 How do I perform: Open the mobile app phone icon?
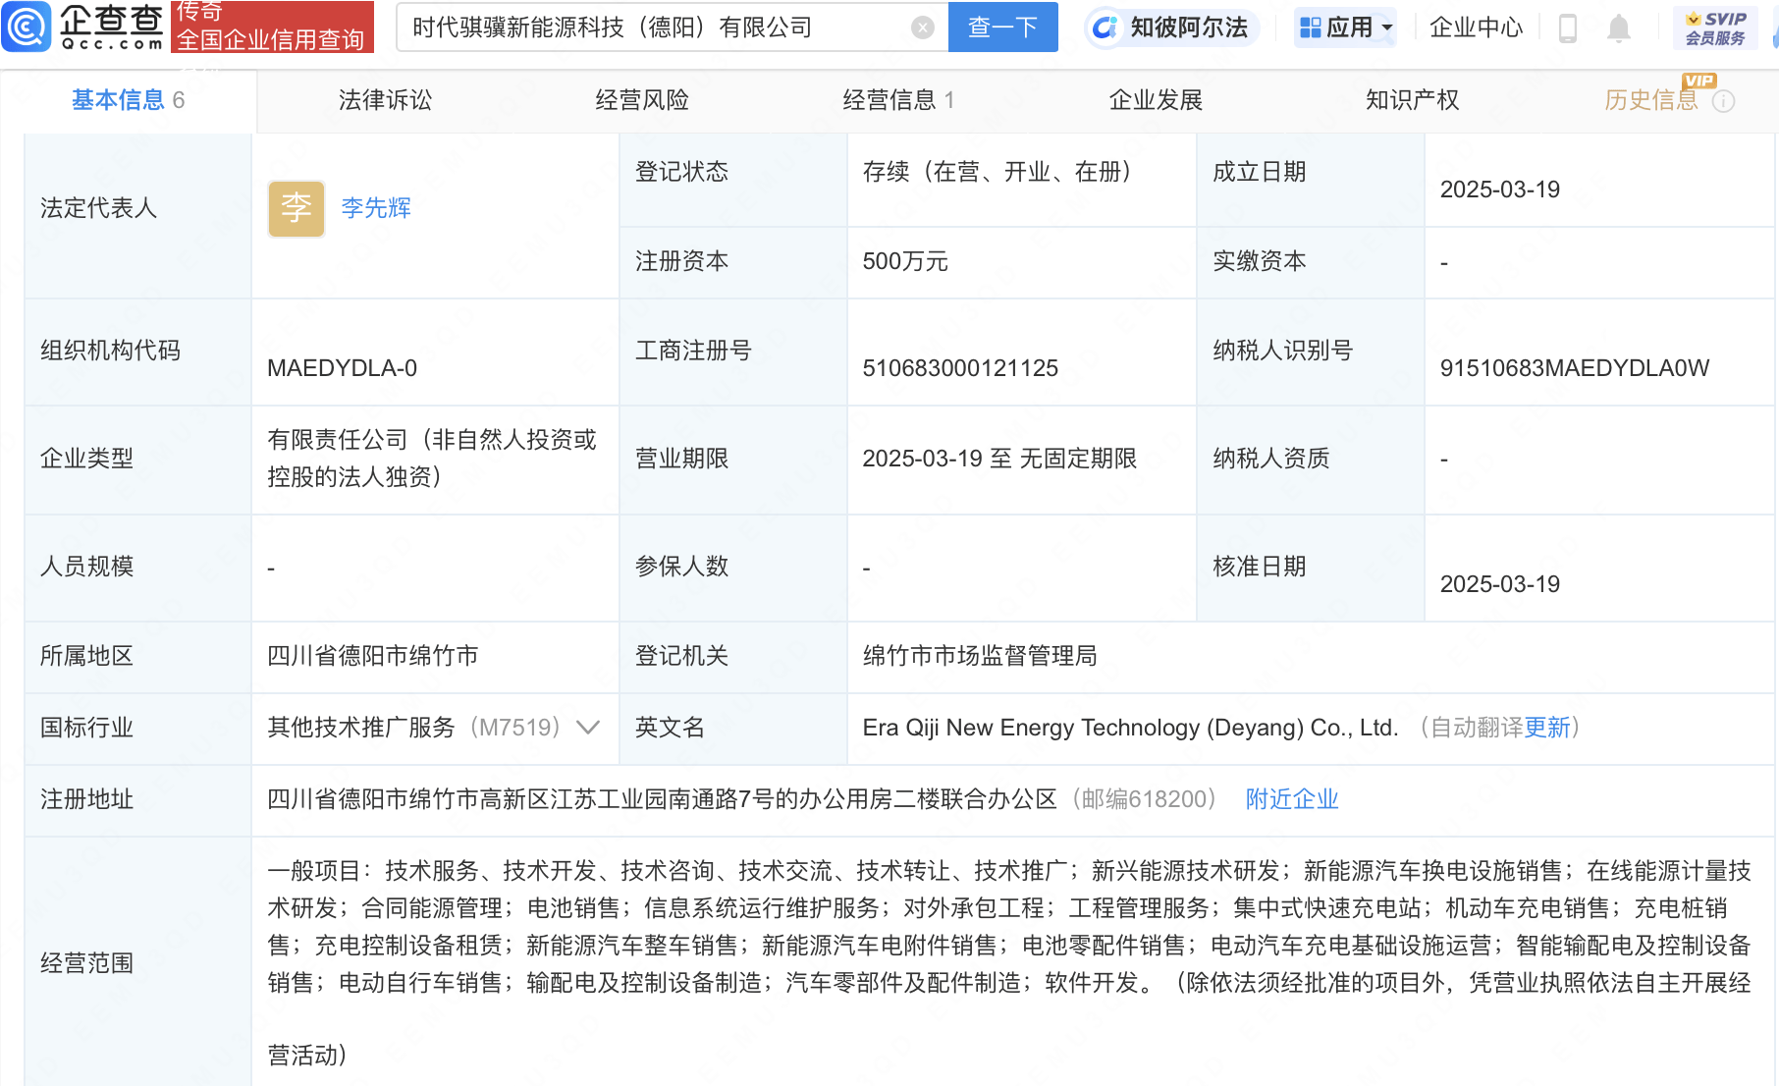pyautogui.click(x=1568, y=28)
